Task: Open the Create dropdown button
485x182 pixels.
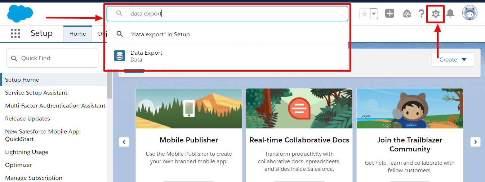Action: coord(453,59)
